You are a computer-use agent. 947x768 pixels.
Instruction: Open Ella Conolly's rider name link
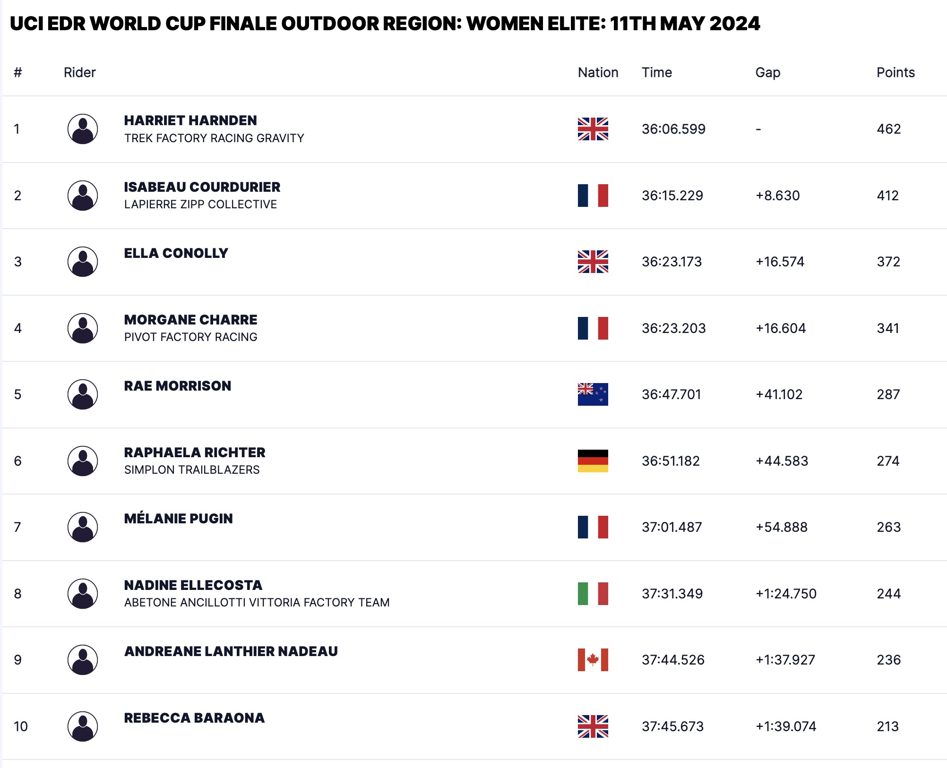click(176, 253)
